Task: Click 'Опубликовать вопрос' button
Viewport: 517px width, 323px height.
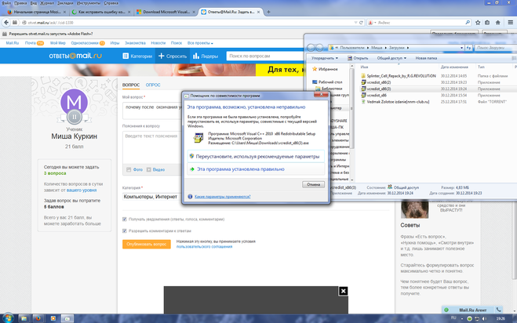Action: click(x=147, y=245)
